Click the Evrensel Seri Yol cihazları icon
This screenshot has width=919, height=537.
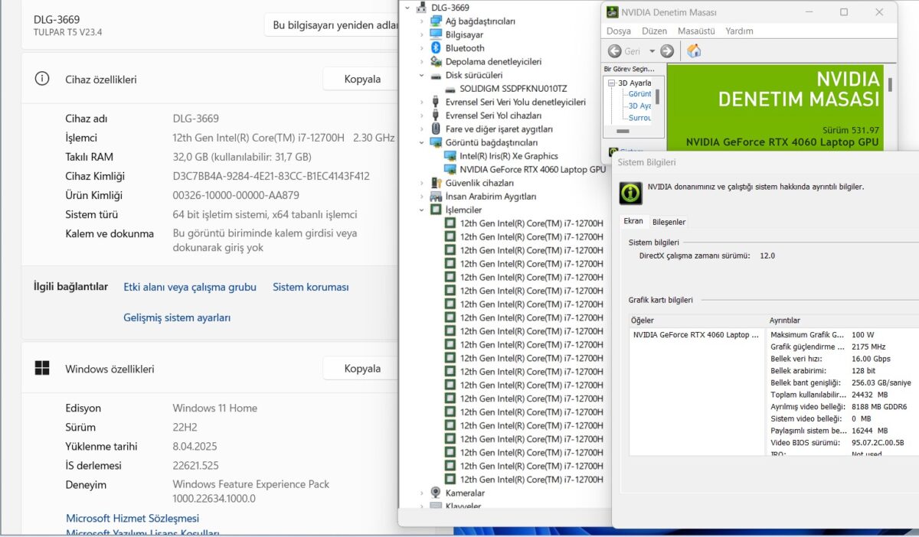tap(436, 116)
